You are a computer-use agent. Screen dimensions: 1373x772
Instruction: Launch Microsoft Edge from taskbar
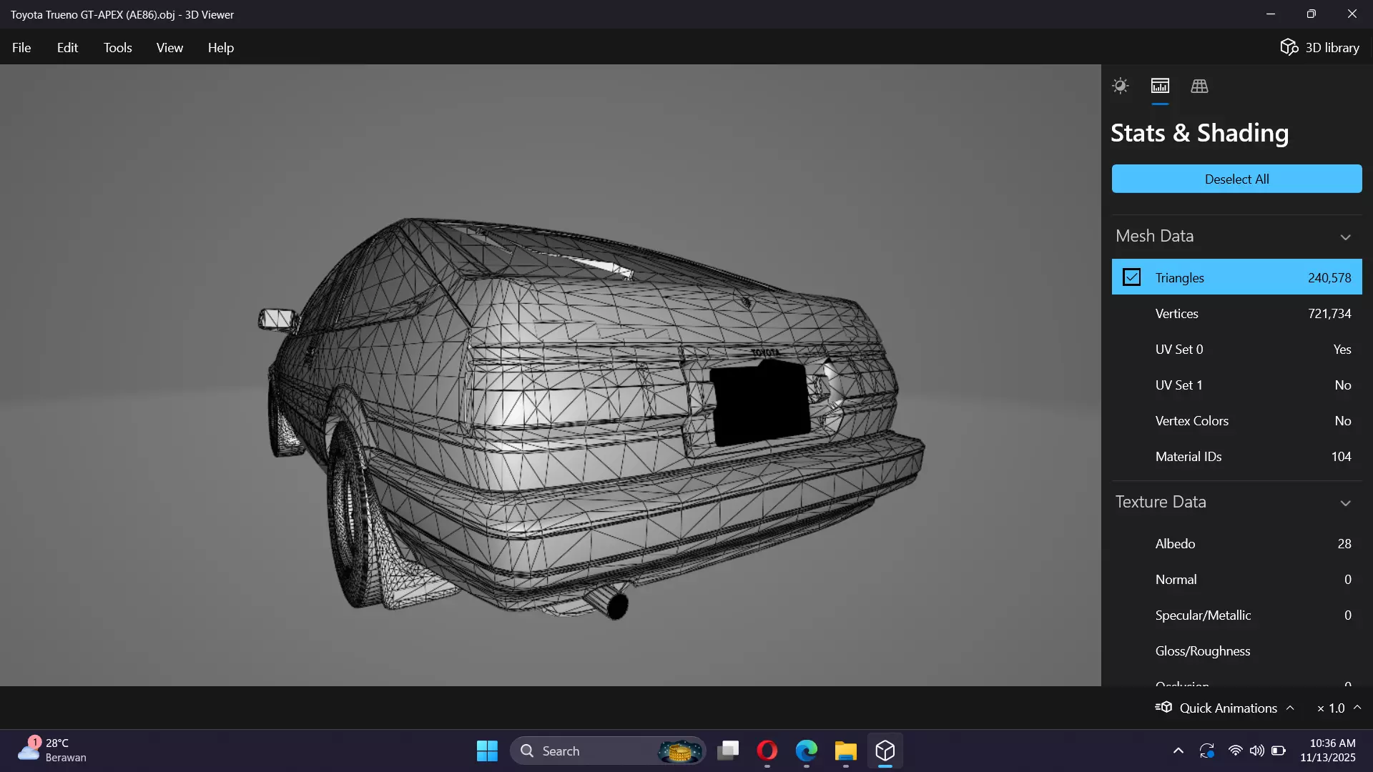(807, 751)
